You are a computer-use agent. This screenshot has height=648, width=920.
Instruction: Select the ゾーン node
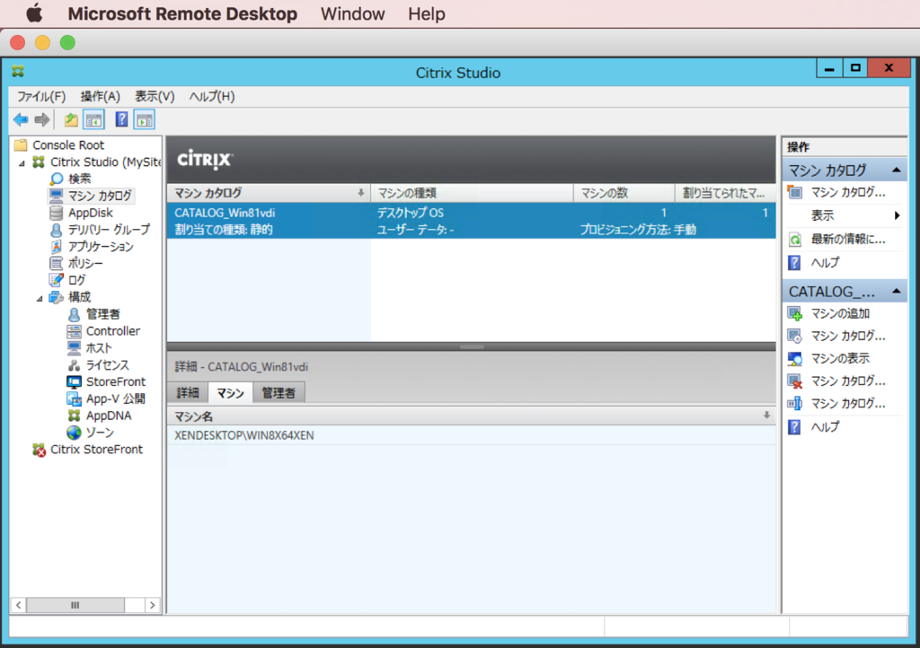coord(100,433)
